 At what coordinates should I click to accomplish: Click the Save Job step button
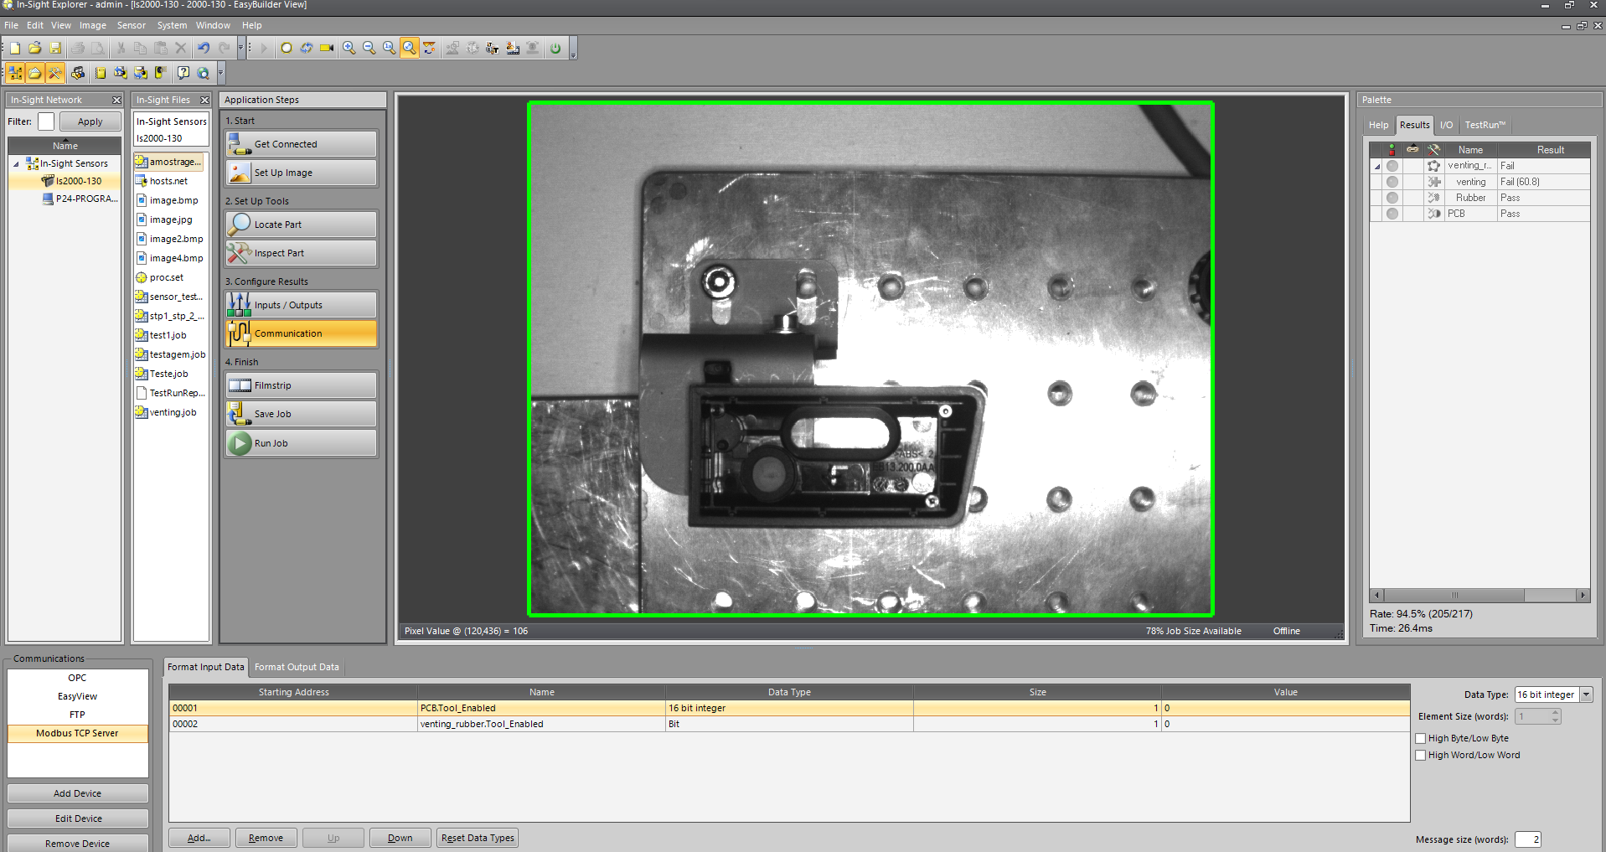[x=302, y=414]
